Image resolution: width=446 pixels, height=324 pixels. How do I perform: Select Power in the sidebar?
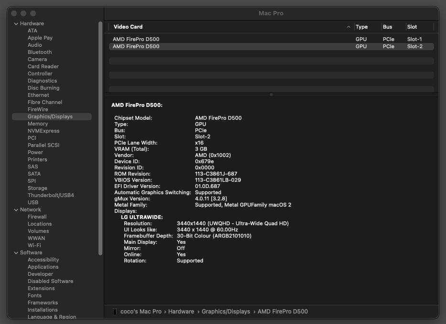(x=35, y=152)
